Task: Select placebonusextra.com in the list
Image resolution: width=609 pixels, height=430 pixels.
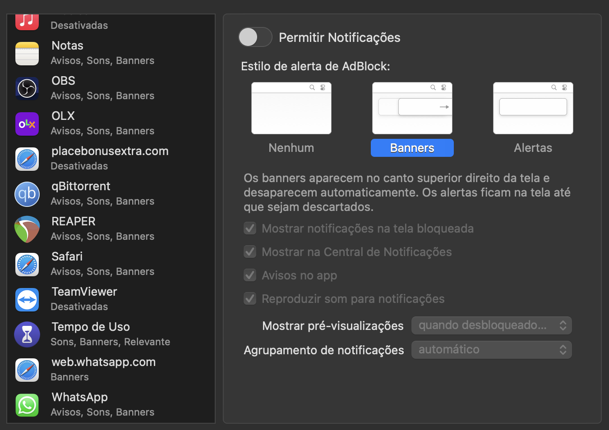Action: pos(110,151)
